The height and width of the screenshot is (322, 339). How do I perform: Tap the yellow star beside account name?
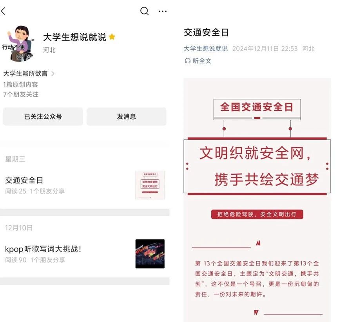112,37
